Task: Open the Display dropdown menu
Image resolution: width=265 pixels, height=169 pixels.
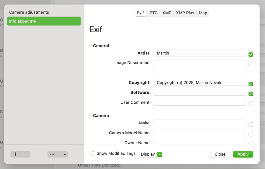Action: pos(151,154)
